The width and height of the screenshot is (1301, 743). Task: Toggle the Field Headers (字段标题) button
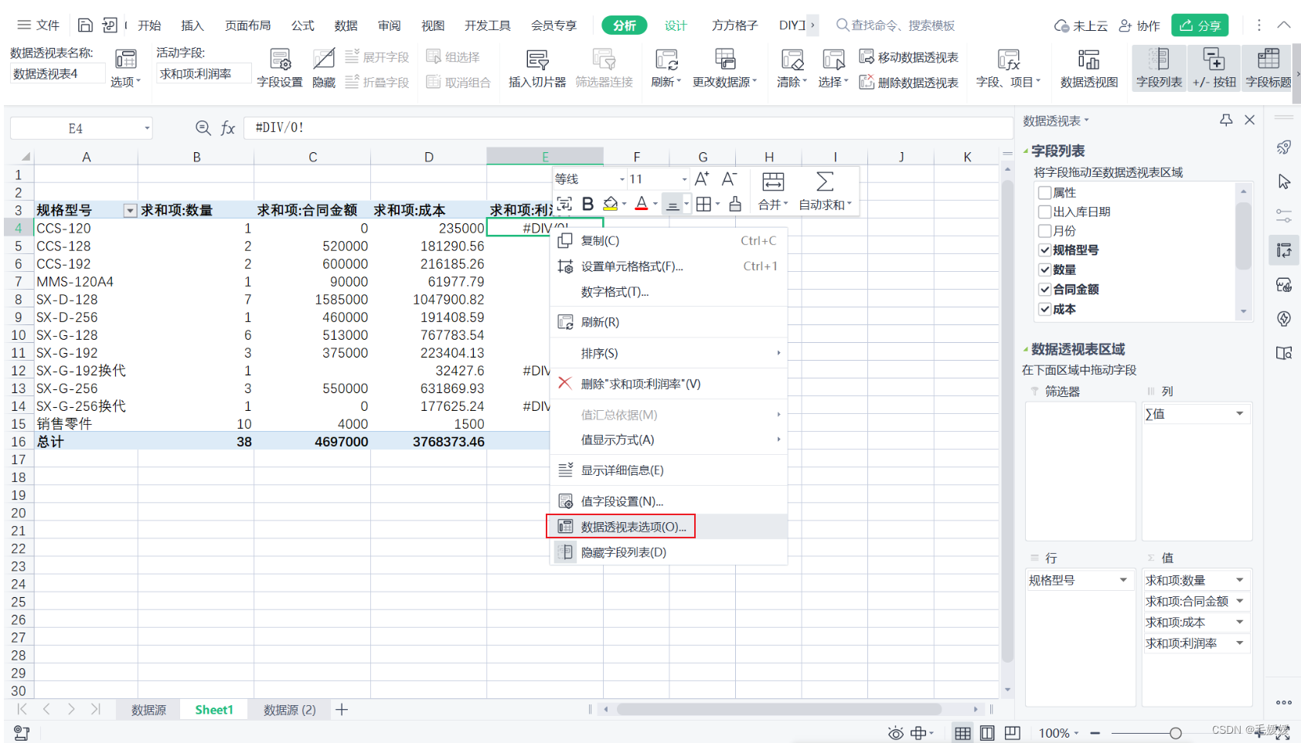click(1269, 68)
